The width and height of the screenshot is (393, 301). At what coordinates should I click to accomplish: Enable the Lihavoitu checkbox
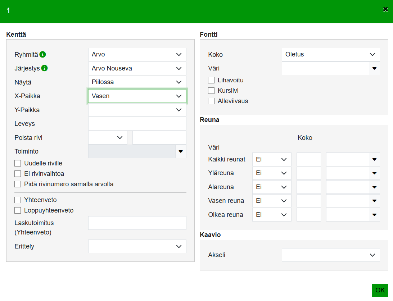point(211,80)
